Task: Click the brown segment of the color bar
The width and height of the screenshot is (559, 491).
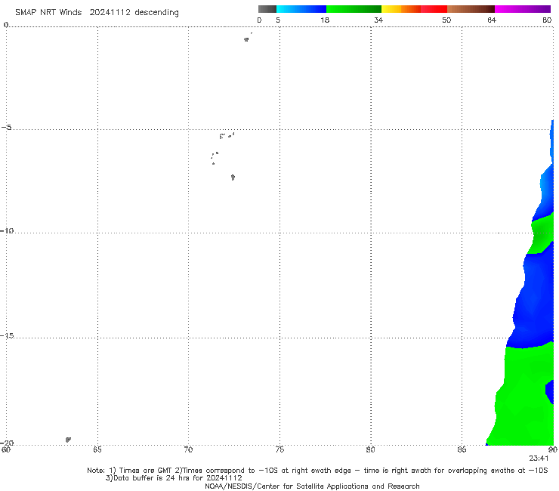Action: point(471,9)
